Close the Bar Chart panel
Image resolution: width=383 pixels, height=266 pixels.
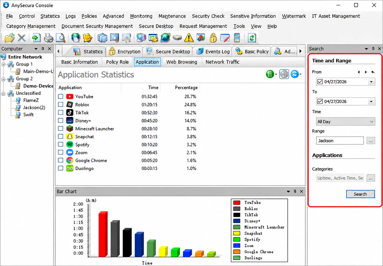pos(302,191)
